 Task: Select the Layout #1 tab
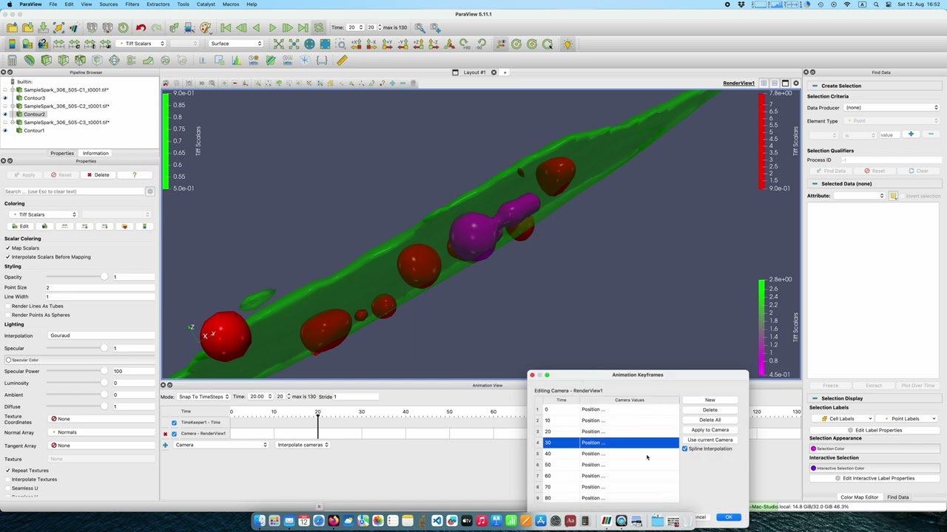coord(474,72)
